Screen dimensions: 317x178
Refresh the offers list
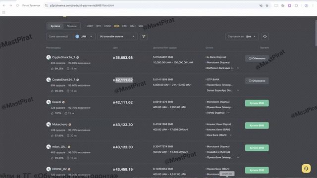click(265, 37)
